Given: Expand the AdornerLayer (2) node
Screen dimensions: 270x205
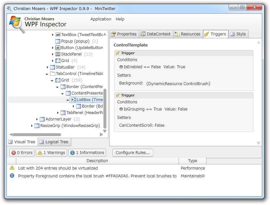Looking at the screenshot, I should click(x=37, y=119).
